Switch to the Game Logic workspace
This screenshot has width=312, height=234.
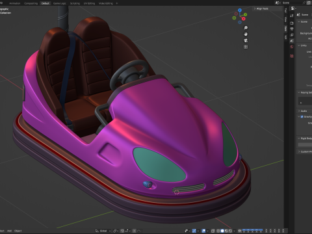(60, 3)
